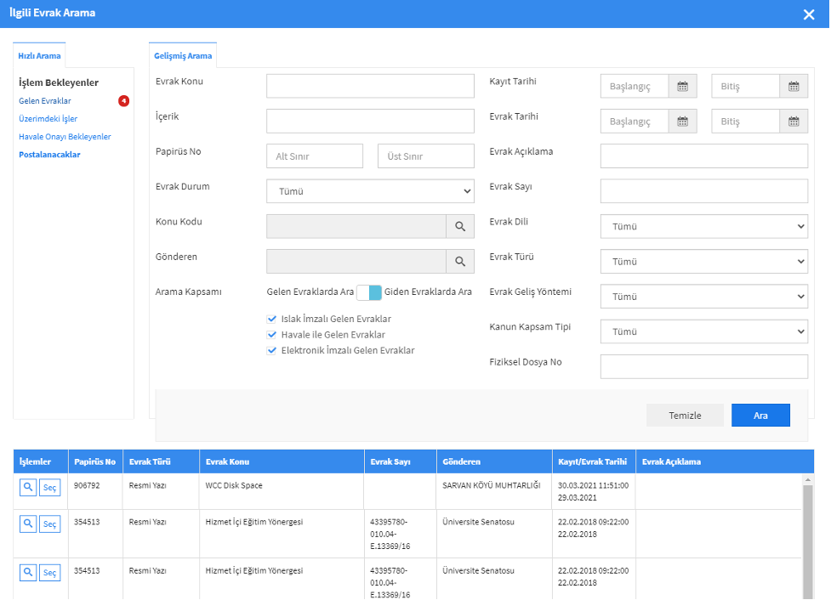Switch to the Gelişmiş Arama tab
Viewport: 831px width, 600px height.
click(183, 55)
